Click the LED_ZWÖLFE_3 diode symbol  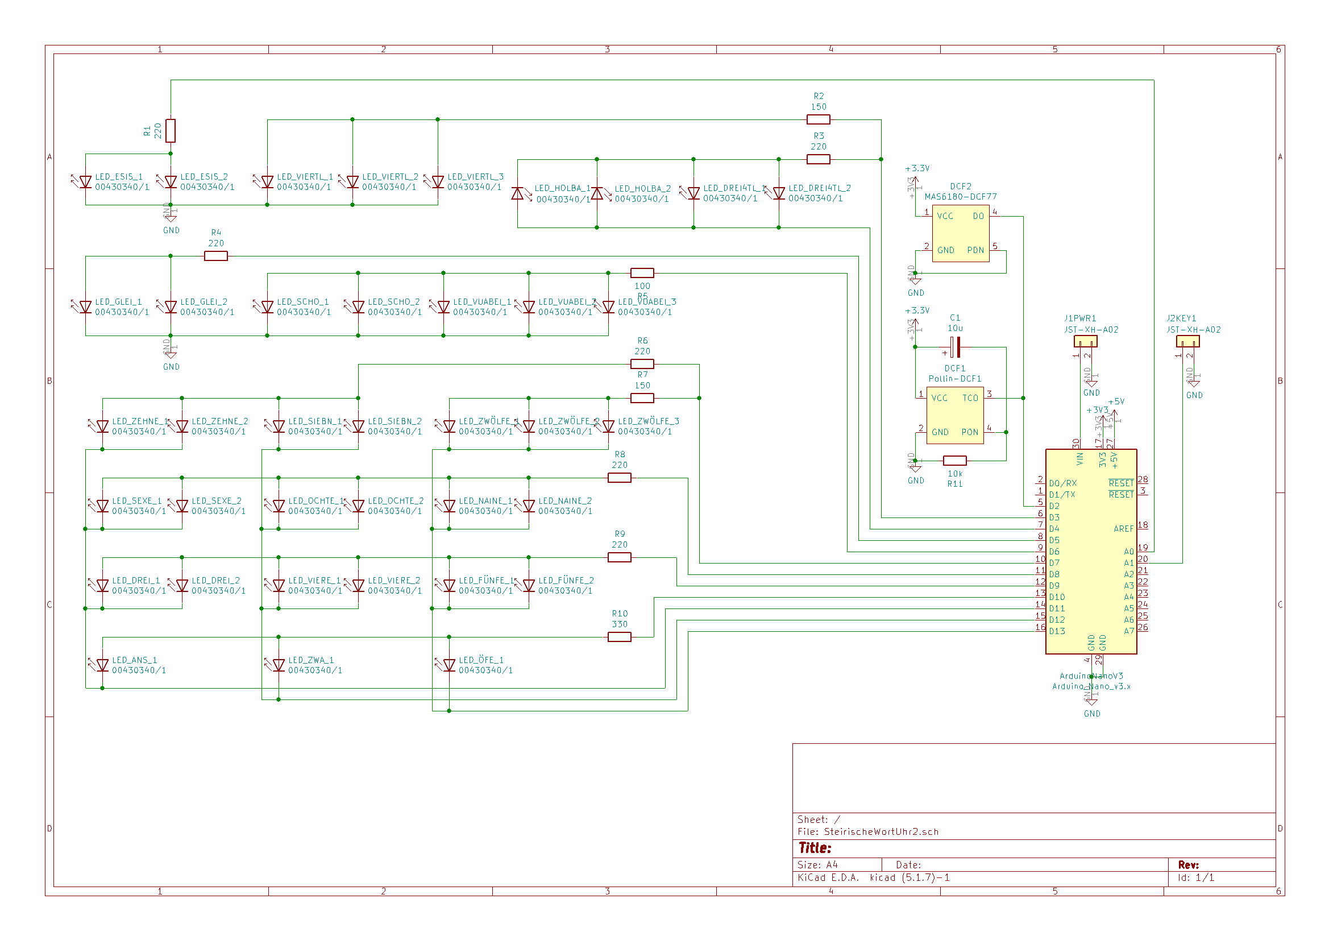point(608,427)
